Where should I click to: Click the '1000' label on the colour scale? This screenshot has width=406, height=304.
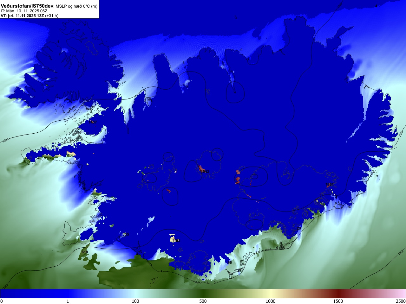pos(271,301)
